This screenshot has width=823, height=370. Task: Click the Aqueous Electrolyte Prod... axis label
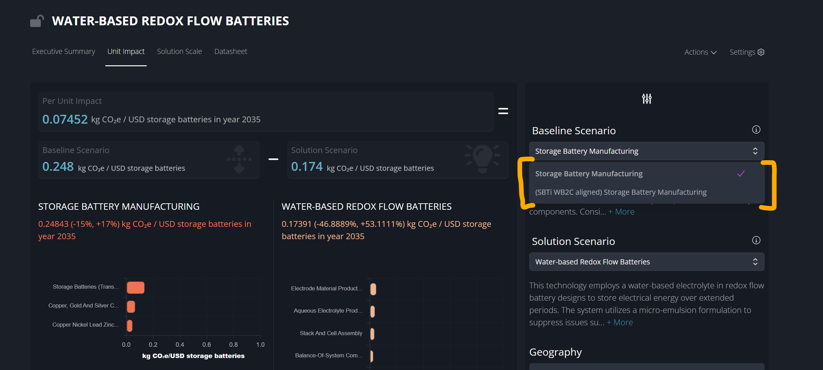(x=328, y=311)
